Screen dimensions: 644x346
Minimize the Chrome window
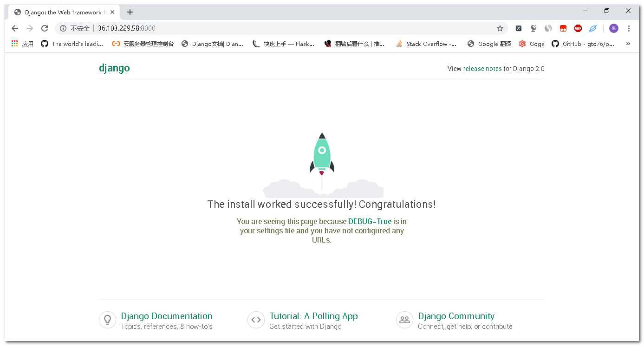[x=585, y=11]
